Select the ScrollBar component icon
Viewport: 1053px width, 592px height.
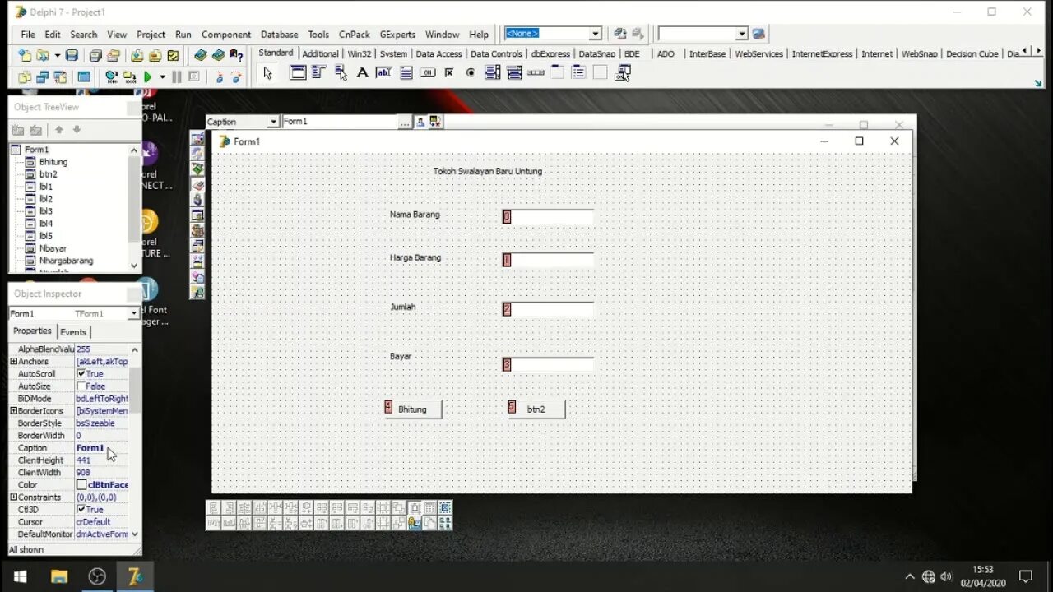click(536, 73)
